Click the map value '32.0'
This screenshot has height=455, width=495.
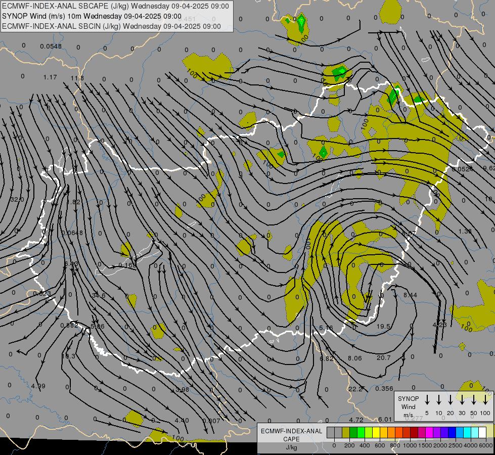point(17,200)
